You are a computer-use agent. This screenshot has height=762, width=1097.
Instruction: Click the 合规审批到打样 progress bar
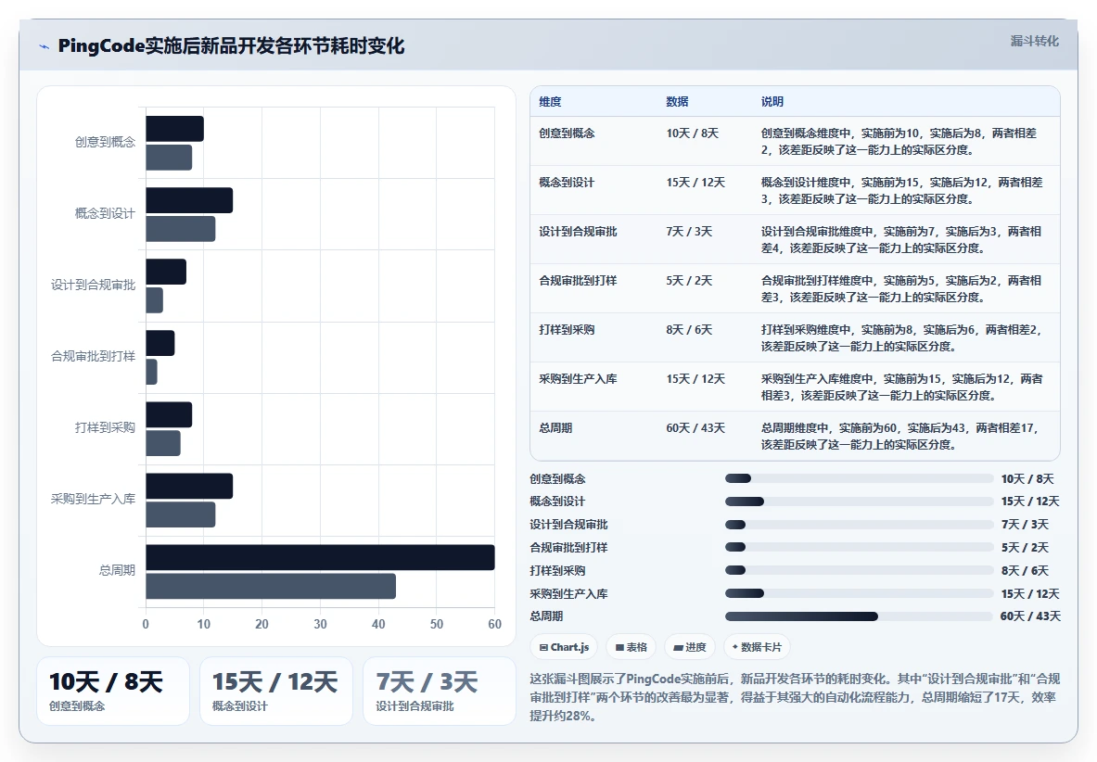(859, 547)
